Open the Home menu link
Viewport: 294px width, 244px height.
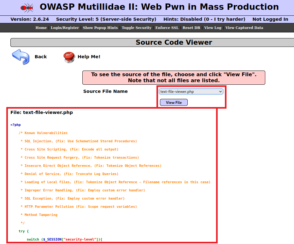click(41, 28)
